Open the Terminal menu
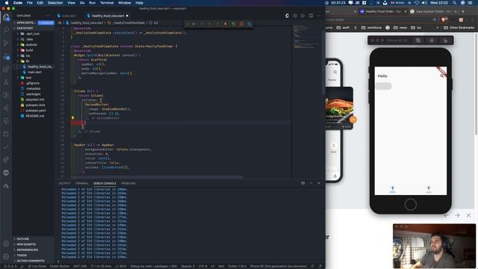The width and height of the screenshot is (478, 269). (107, 3)
